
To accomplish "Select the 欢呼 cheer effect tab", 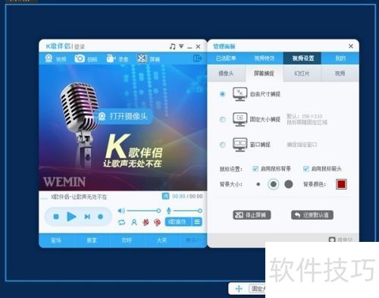I will [x=127, y=240].
